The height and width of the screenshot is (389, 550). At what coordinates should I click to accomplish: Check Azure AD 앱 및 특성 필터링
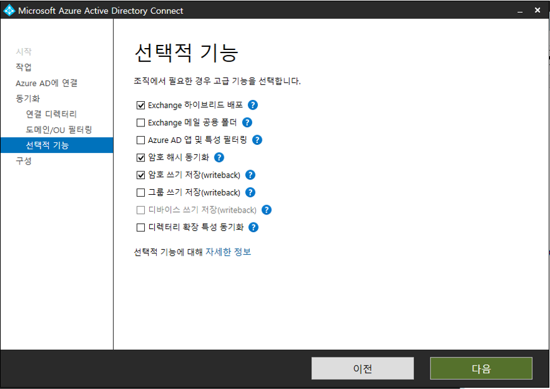pos(140,140)
